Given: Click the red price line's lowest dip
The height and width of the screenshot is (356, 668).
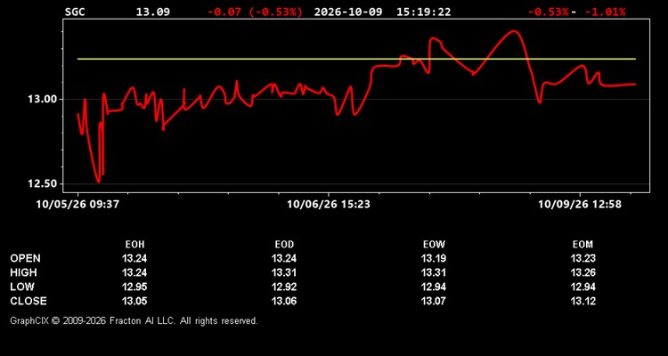Looking at the screenshot, I should (x=99, y=182).
